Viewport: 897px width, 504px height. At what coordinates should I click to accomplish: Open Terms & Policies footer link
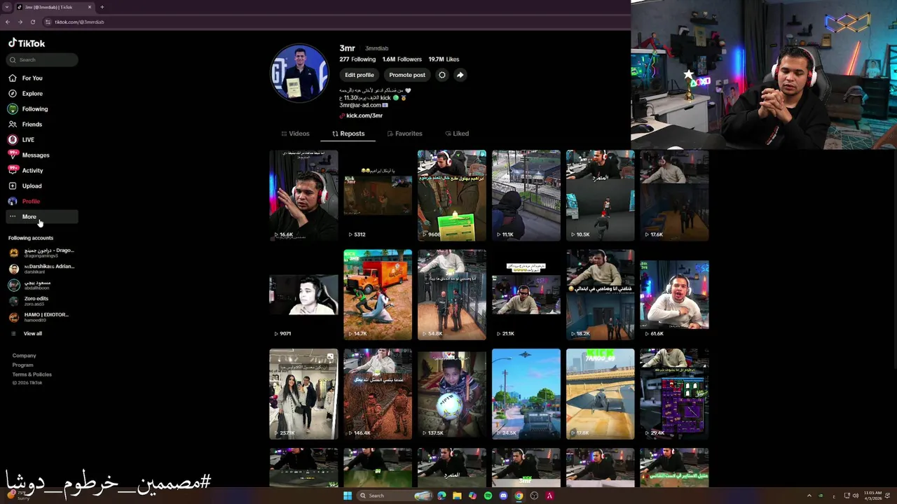(32, 374)
